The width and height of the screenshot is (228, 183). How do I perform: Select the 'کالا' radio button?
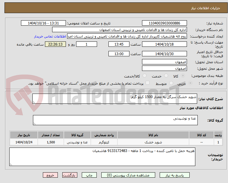point(183,75)
